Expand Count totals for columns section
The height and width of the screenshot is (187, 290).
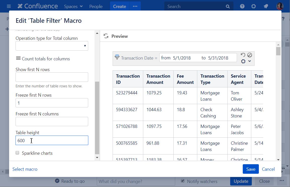43,59
